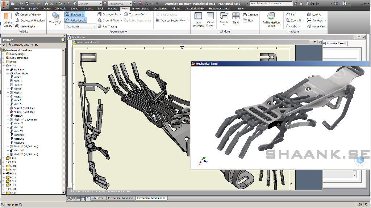Switch to My Home document tab
Viewport: 371px width, 208px height.
click(98, 198)
